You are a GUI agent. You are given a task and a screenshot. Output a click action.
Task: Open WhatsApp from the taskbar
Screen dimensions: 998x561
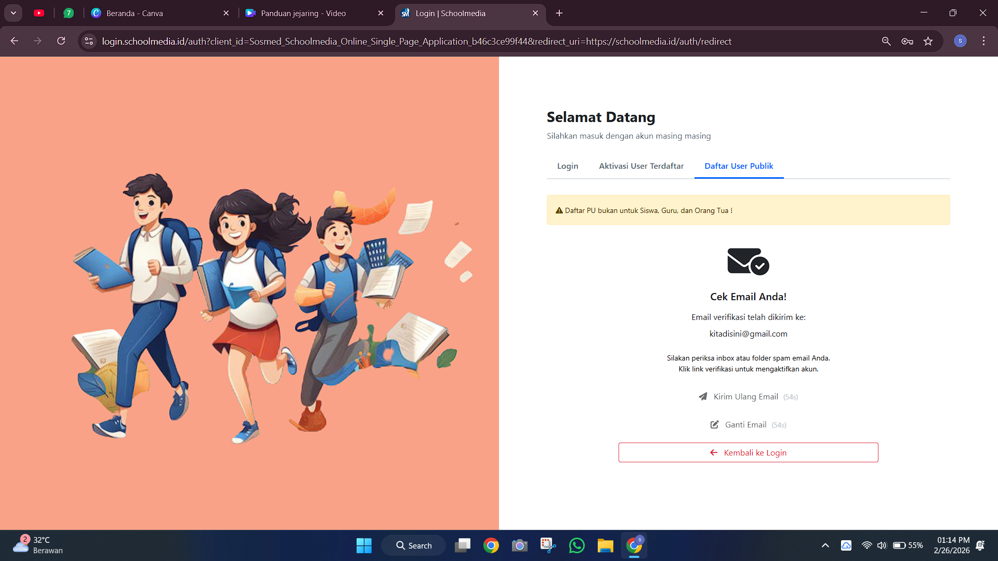pos(576,545)
